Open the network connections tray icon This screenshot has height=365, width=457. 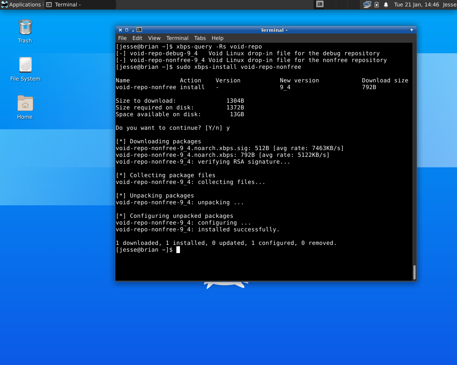(367, 5)
